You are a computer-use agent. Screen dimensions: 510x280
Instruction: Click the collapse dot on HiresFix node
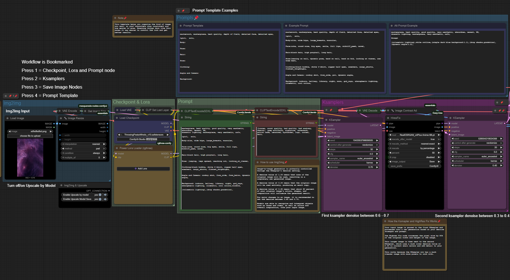coord(388,118)
